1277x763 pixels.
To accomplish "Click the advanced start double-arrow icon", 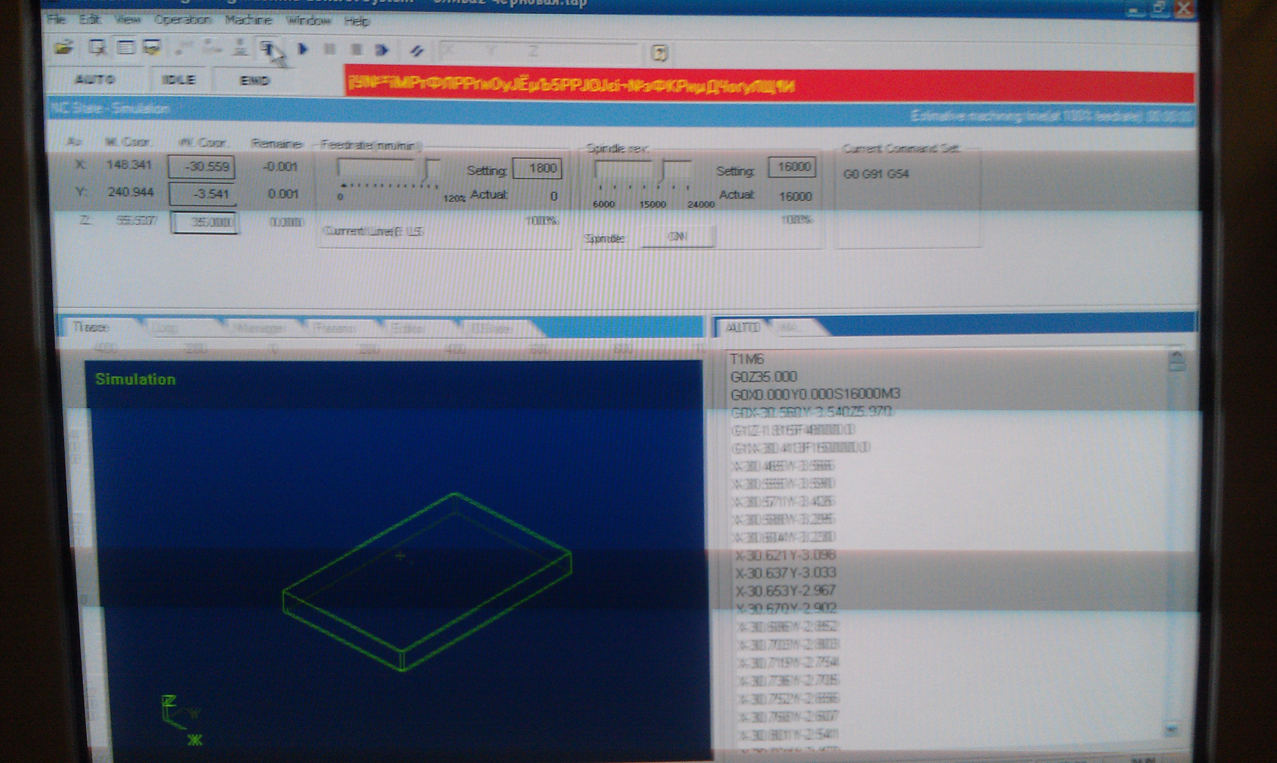I will [x=382, y=50].
